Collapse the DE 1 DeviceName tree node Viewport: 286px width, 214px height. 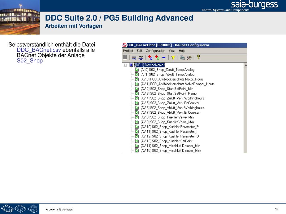125,65
